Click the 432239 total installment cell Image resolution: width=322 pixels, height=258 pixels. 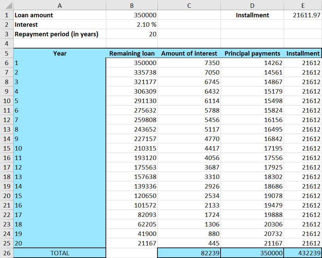tap(303, 253)
